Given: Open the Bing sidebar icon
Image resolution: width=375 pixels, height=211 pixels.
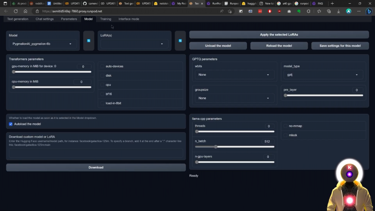Looking at the screenshot, I should click(369, 11).
